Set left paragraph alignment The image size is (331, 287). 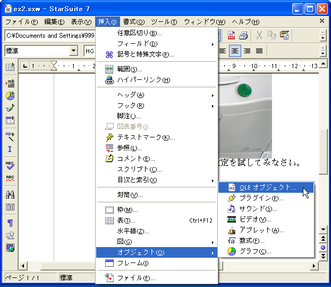point(223,51)
